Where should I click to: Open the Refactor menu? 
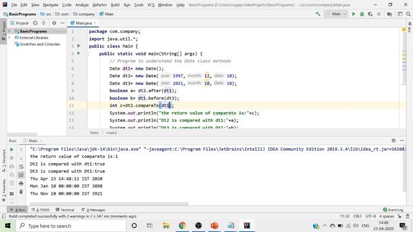[x=99, y=5]
